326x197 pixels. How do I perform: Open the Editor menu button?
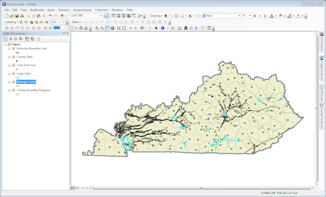[77, 22]
